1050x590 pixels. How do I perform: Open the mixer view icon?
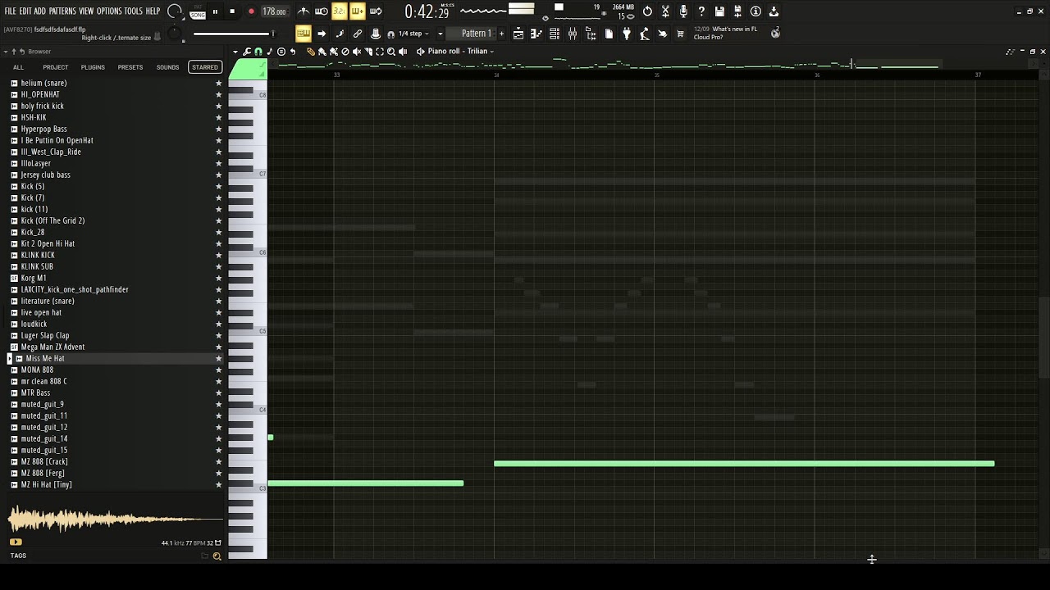coord(573,34)
